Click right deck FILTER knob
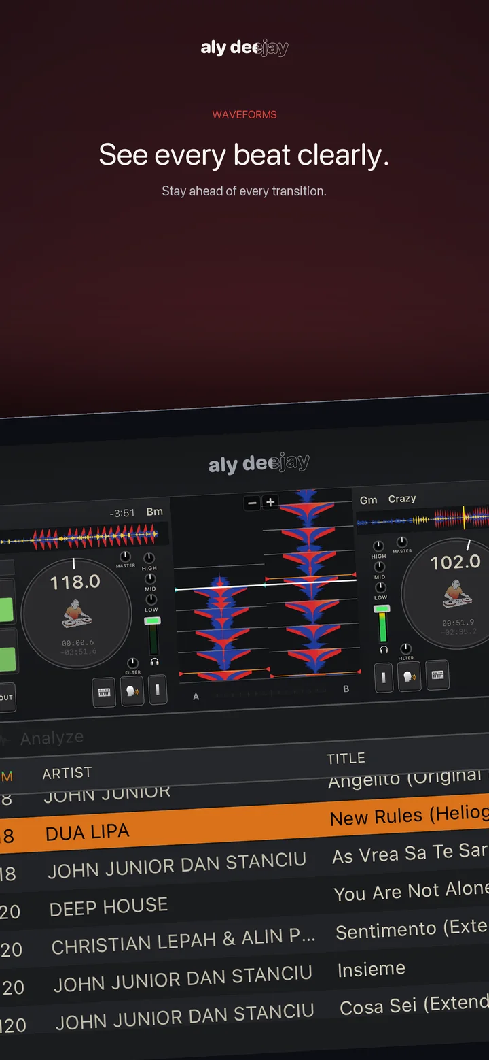The height and width of the screenshot is (1060, 489). 405,648
